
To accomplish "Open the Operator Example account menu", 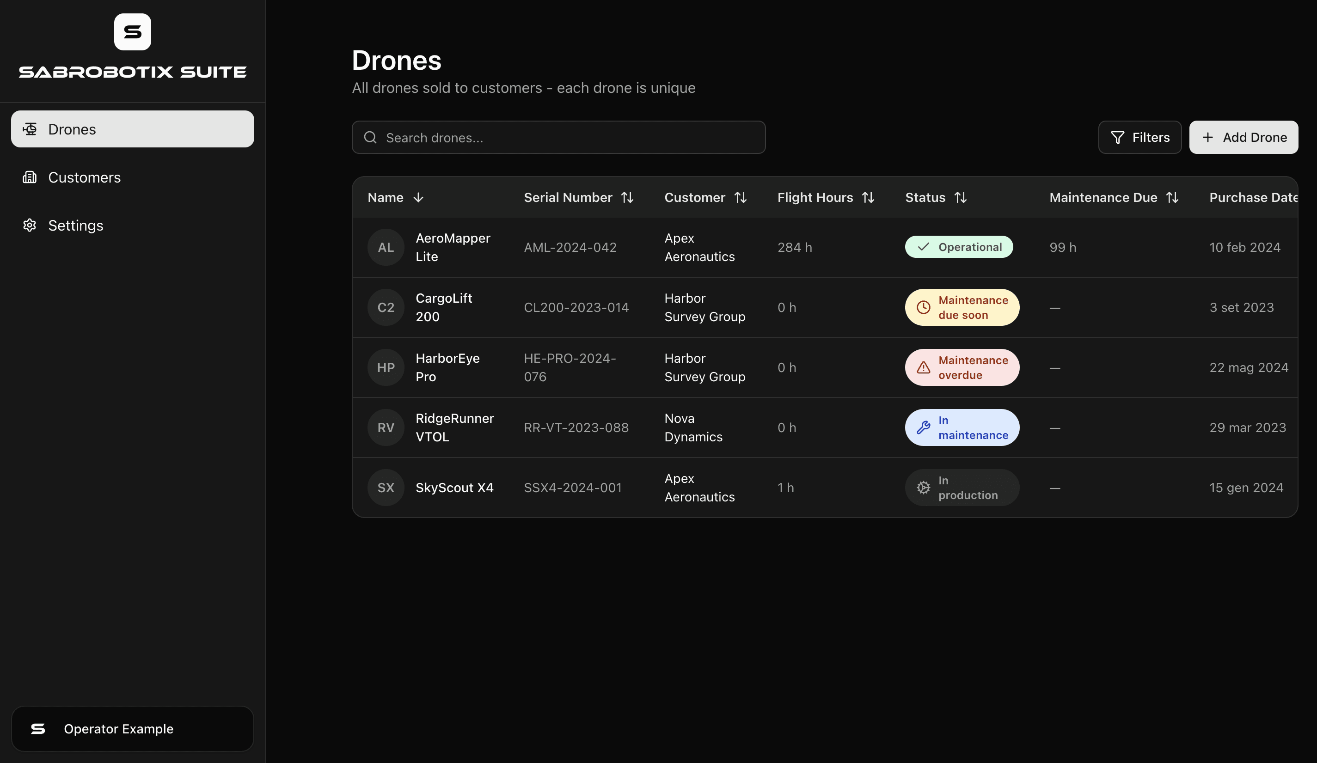I will coord(132,728).
